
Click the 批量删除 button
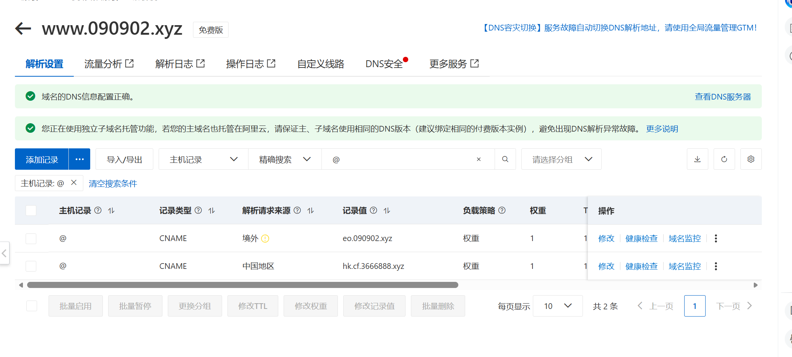[438, 306]
